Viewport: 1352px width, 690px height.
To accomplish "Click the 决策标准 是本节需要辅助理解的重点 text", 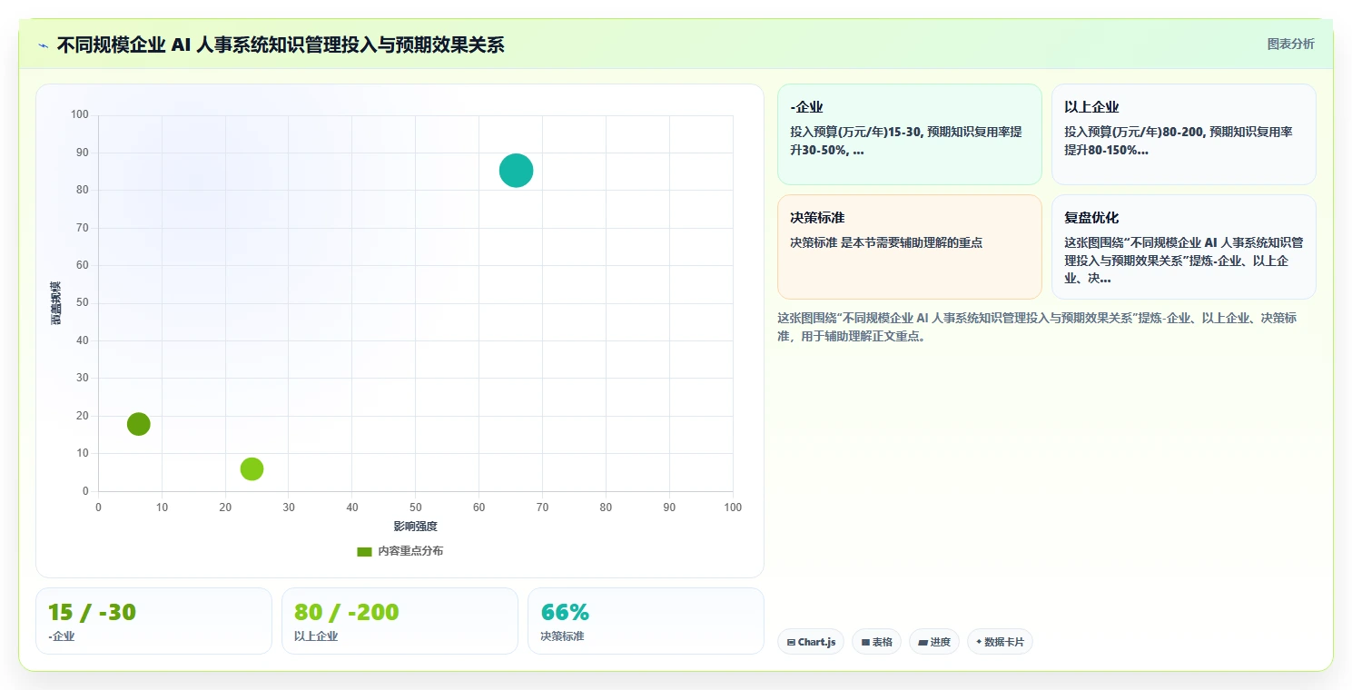I will (886, 242).
